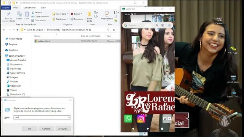The image size is (244, 137).
Task: Open desktop icon labeled EObJk0vX...
Action: pos(220,21)
